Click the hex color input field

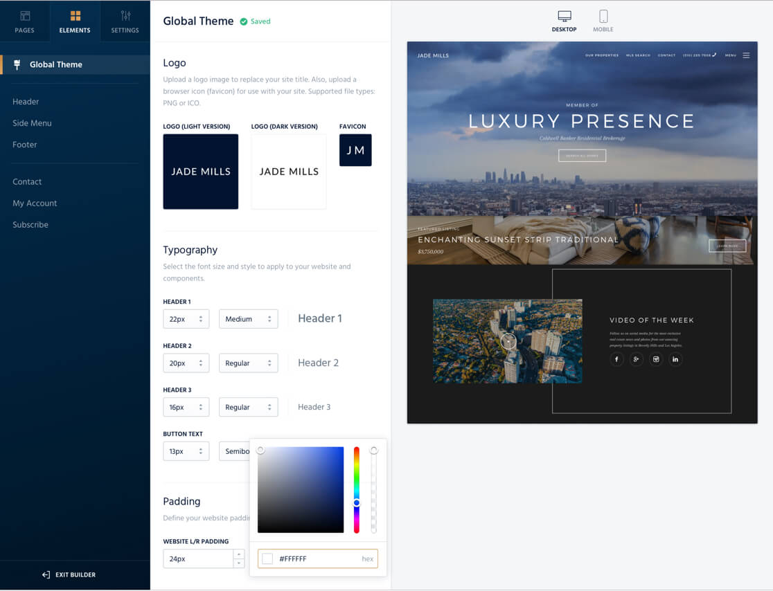(318, 559)
